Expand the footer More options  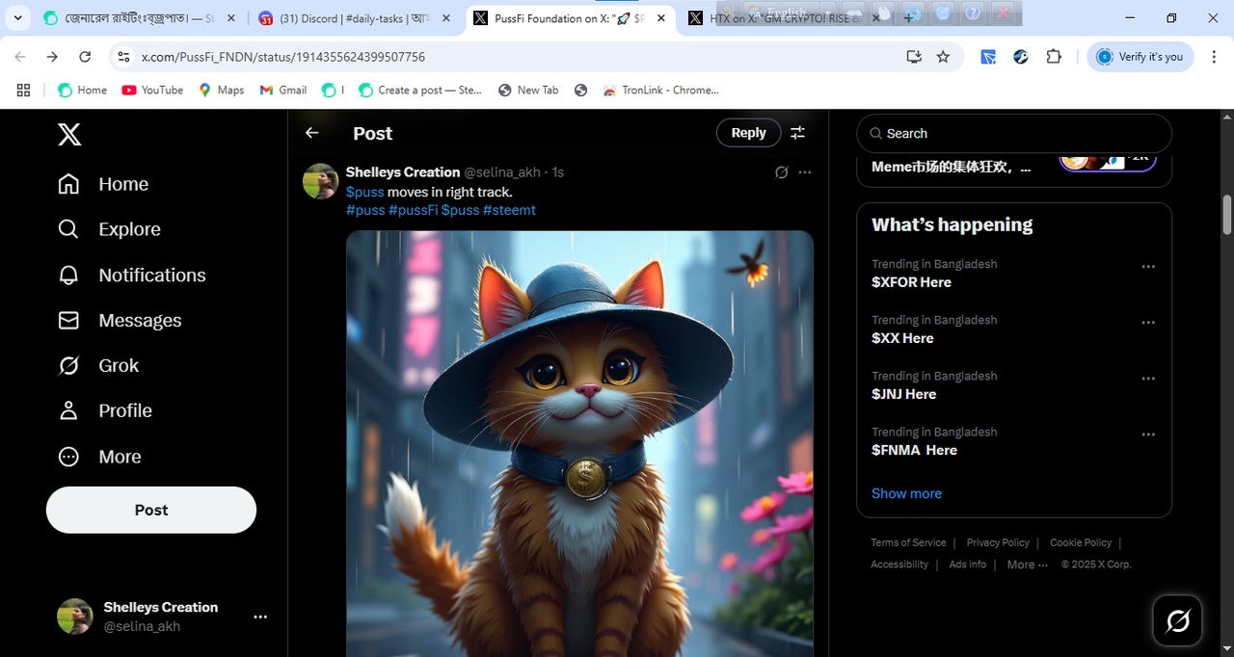pyautogui.click(x=1027, y=565)
